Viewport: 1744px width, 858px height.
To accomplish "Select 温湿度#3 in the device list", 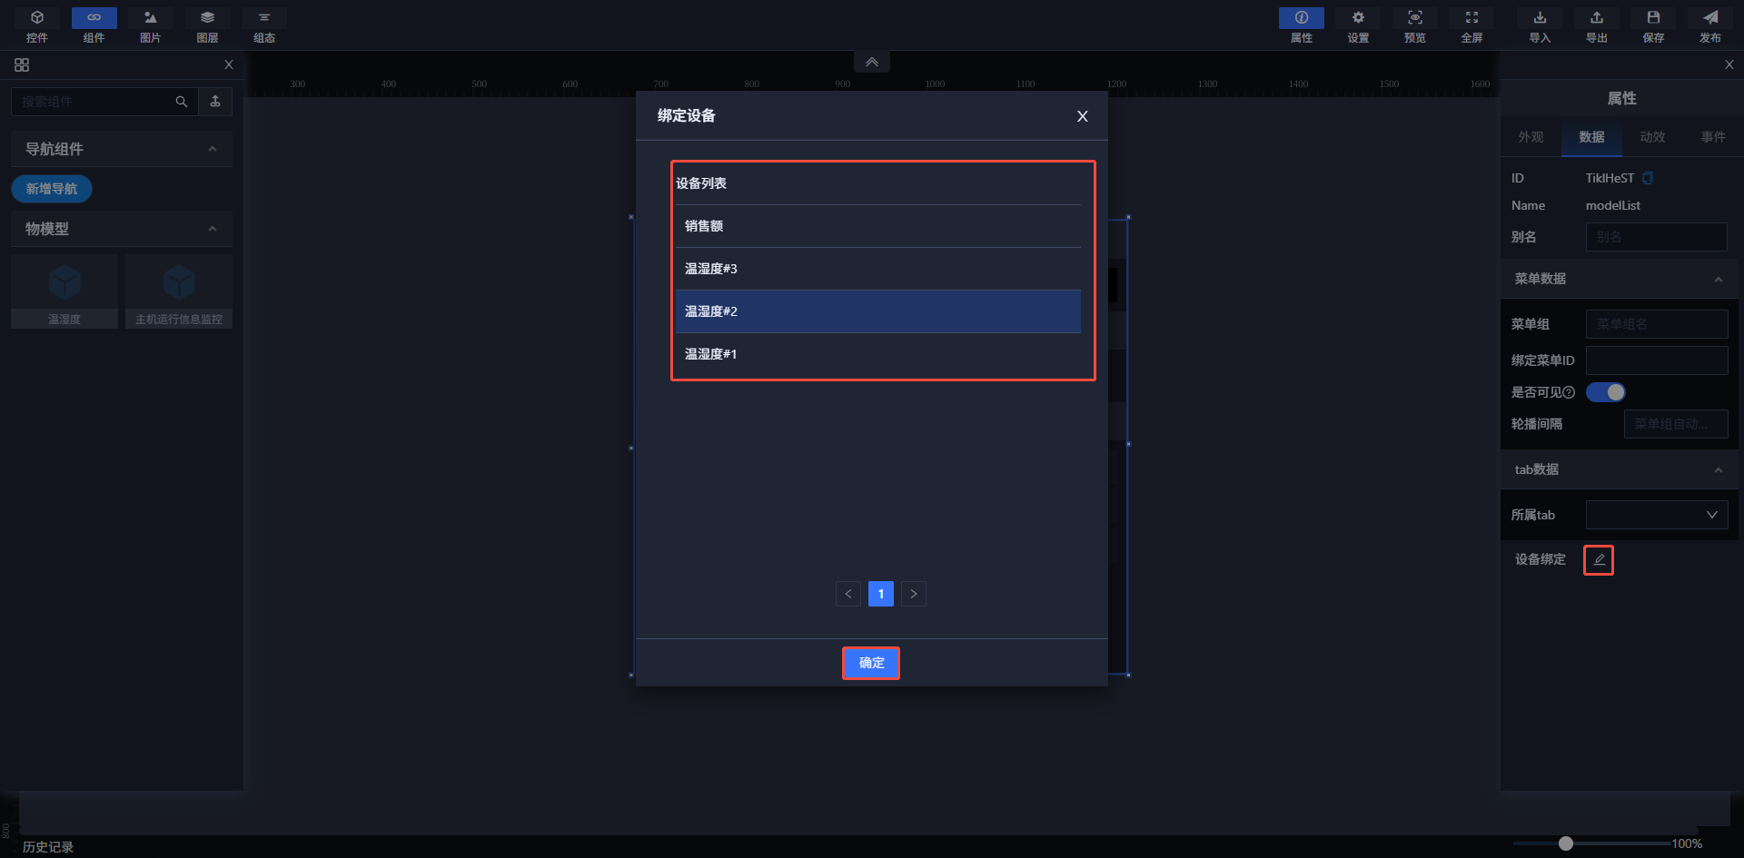I will pos(878,269).
